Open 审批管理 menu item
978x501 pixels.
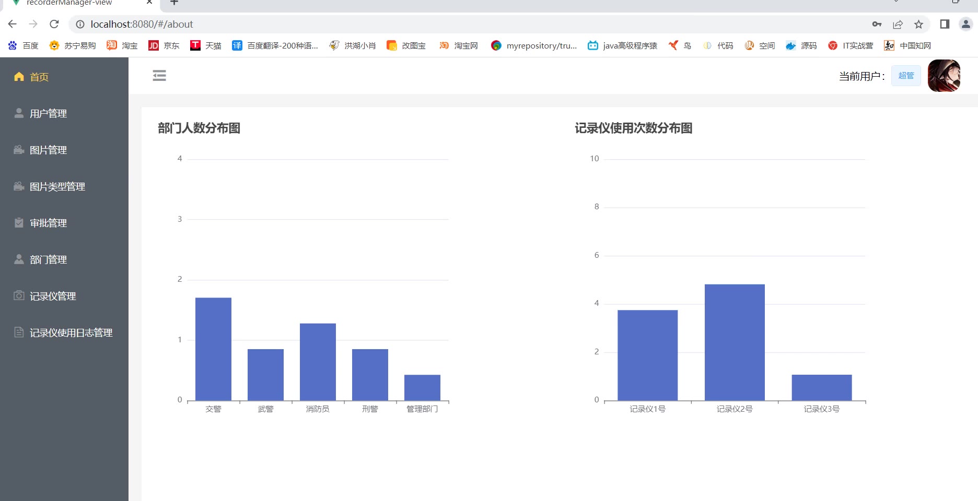coord(64,223)
